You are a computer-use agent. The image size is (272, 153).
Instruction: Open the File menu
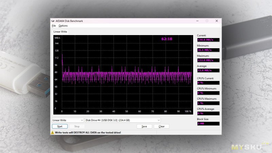click(54, 26)
